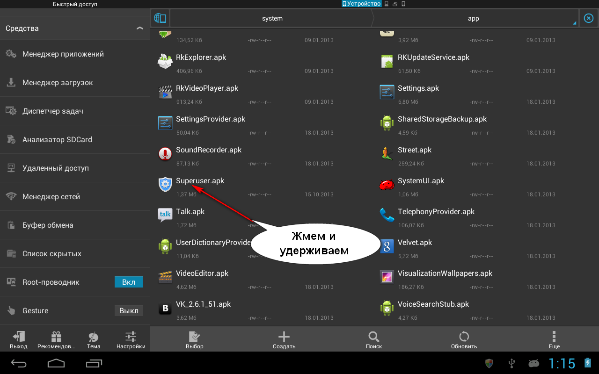The image size is (599, 374).
Task: Tap the Быстрый доступ header
Action: (75, 4)
